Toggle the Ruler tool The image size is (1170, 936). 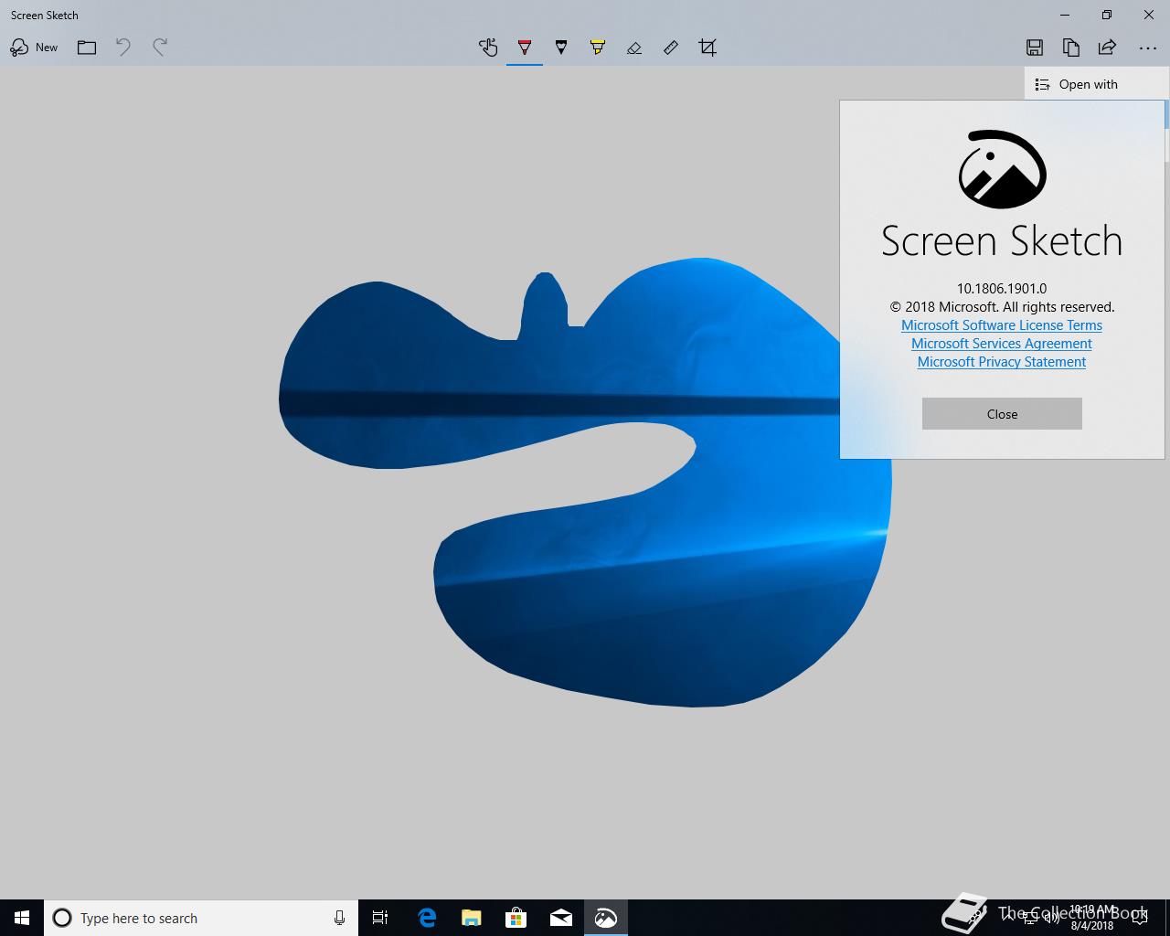671,48
